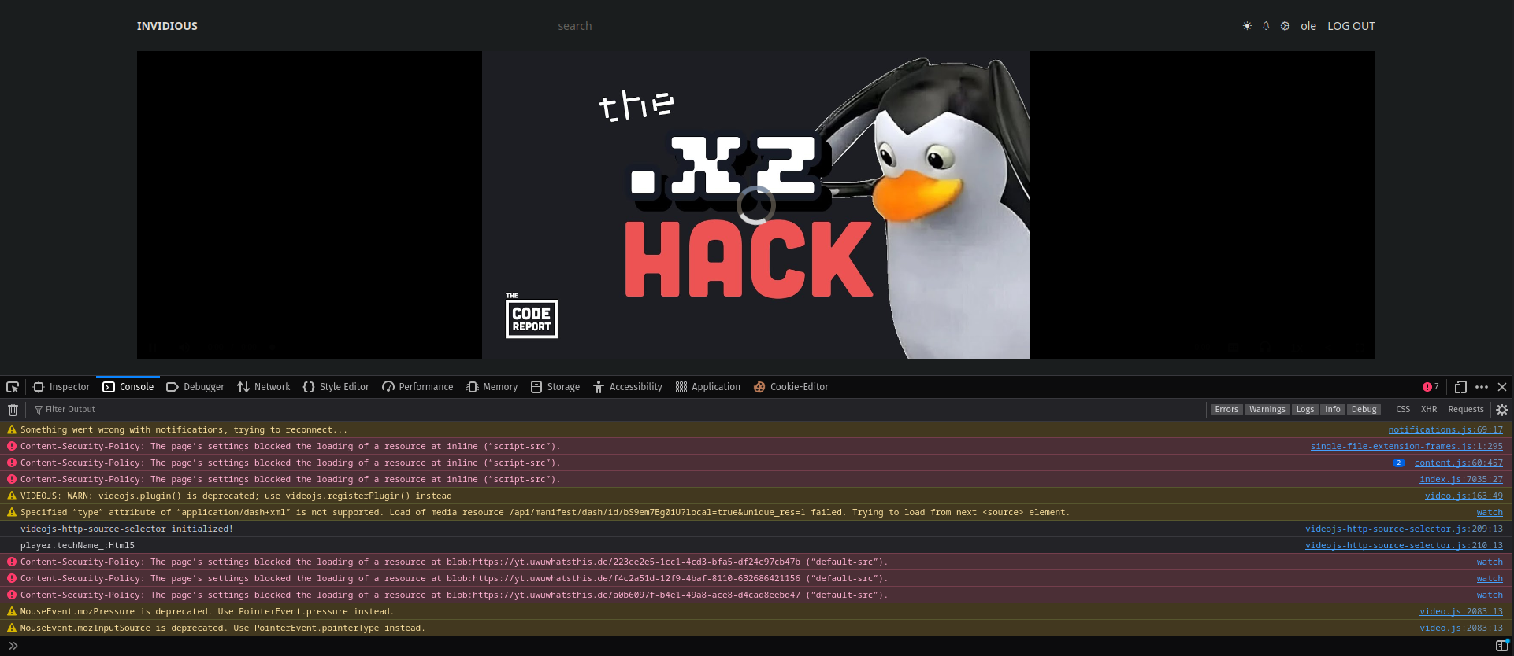Open videojs-http-source-selector.js:209:13 link
The width and height of the screenshot is (1514, 656).
(x=1404, y=529)
